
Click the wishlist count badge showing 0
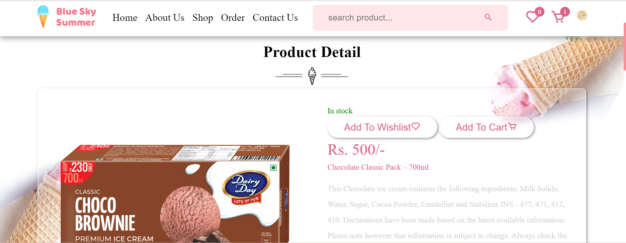539,12
